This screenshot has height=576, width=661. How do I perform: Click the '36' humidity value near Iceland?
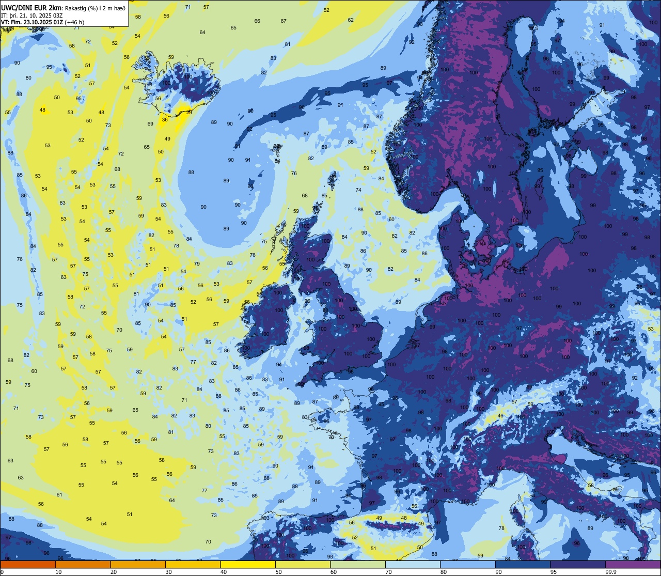165,119
